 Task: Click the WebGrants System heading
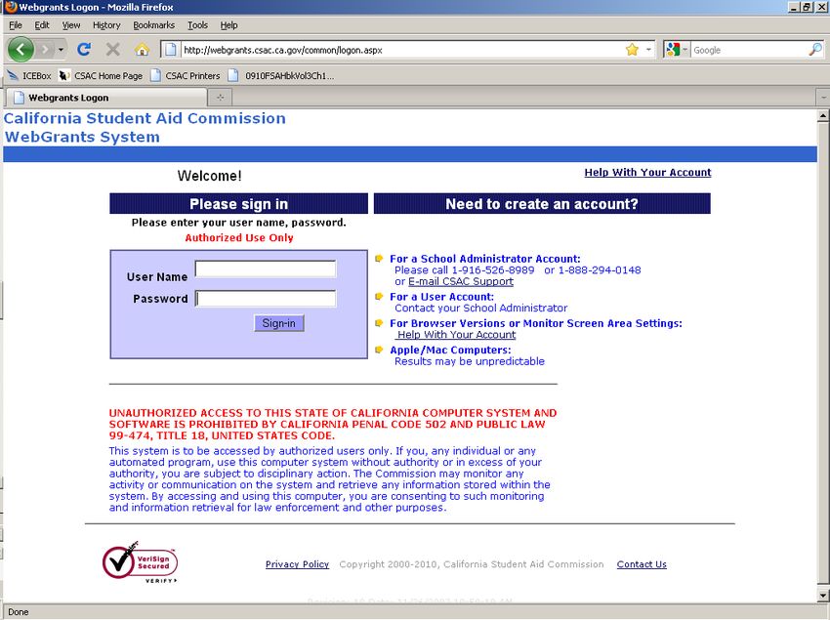(82, 137)
